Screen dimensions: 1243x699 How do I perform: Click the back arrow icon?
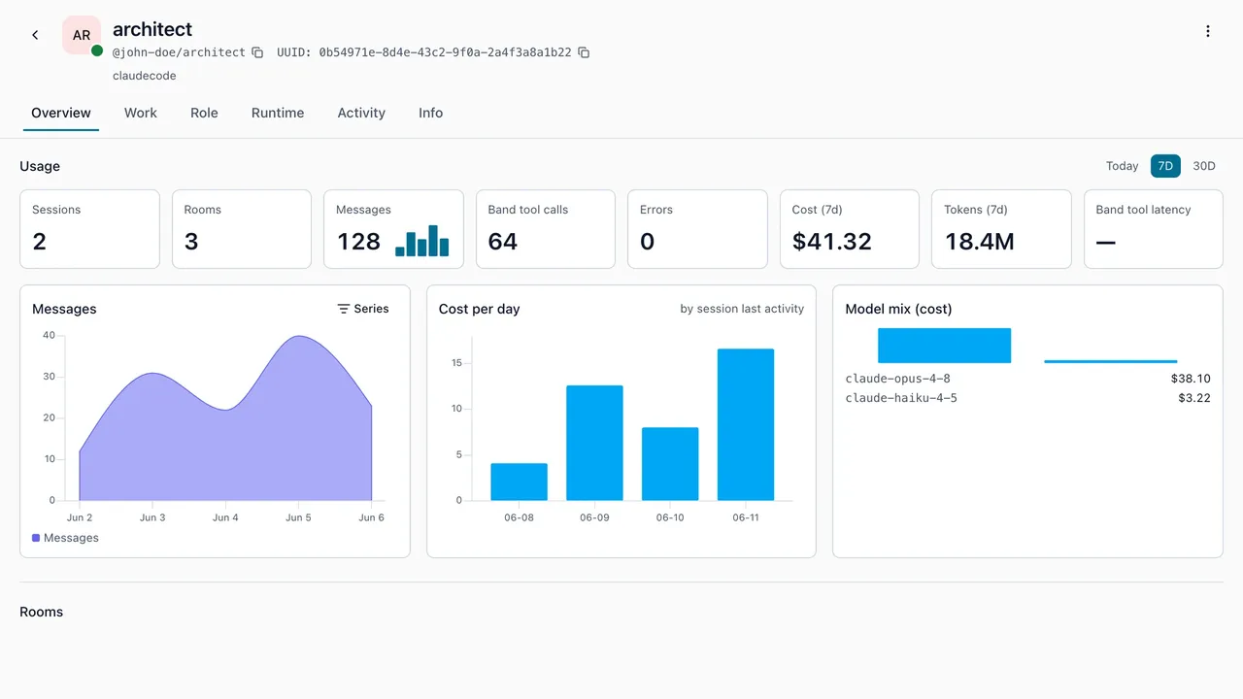(35, 35)
